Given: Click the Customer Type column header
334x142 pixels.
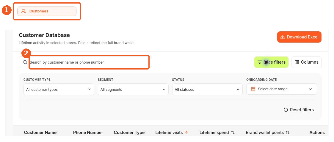Looking at the screenshot, I should 129,133.
